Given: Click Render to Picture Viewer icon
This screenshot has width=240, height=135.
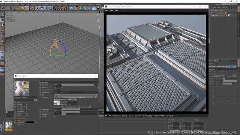Looking at the screenshot, I should (x=61, y=8).
